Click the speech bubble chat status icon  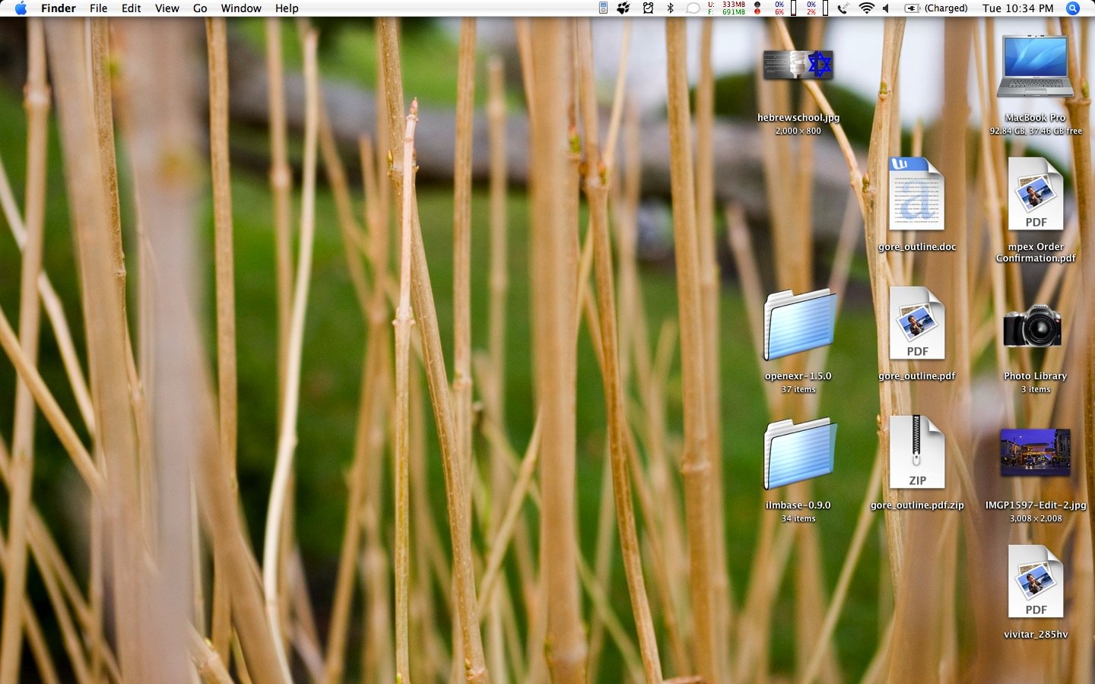tap(693, 8)
